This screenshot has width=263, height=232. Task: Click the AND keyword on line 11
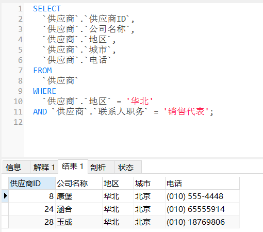[40, 112]
